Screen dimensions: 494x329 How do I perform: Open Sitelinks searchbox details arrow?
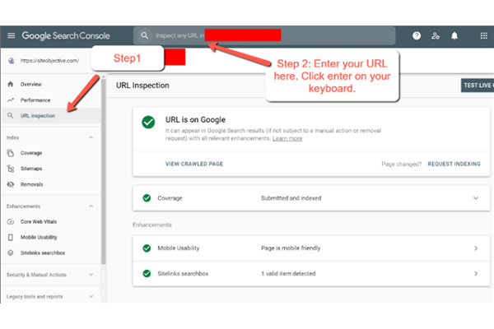pyautogui.click(x=476, y=274)
